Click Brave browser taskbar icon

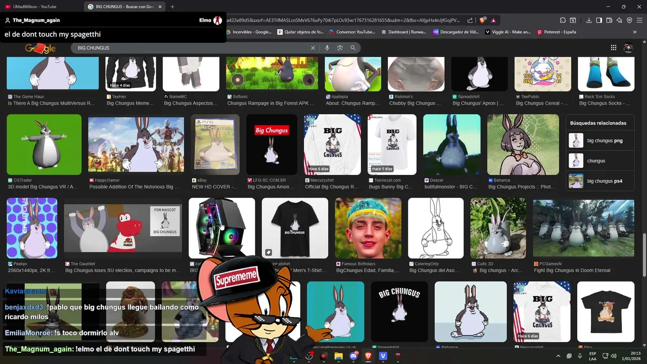pos(368,356)
